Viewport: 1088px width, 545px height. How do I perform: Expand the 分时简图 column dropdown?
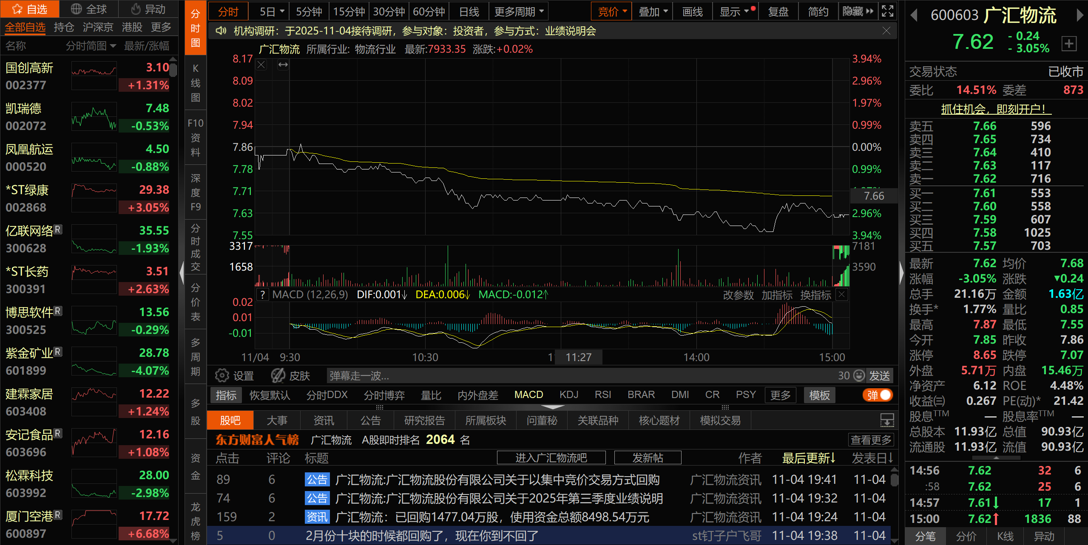[x=113, y=46]
